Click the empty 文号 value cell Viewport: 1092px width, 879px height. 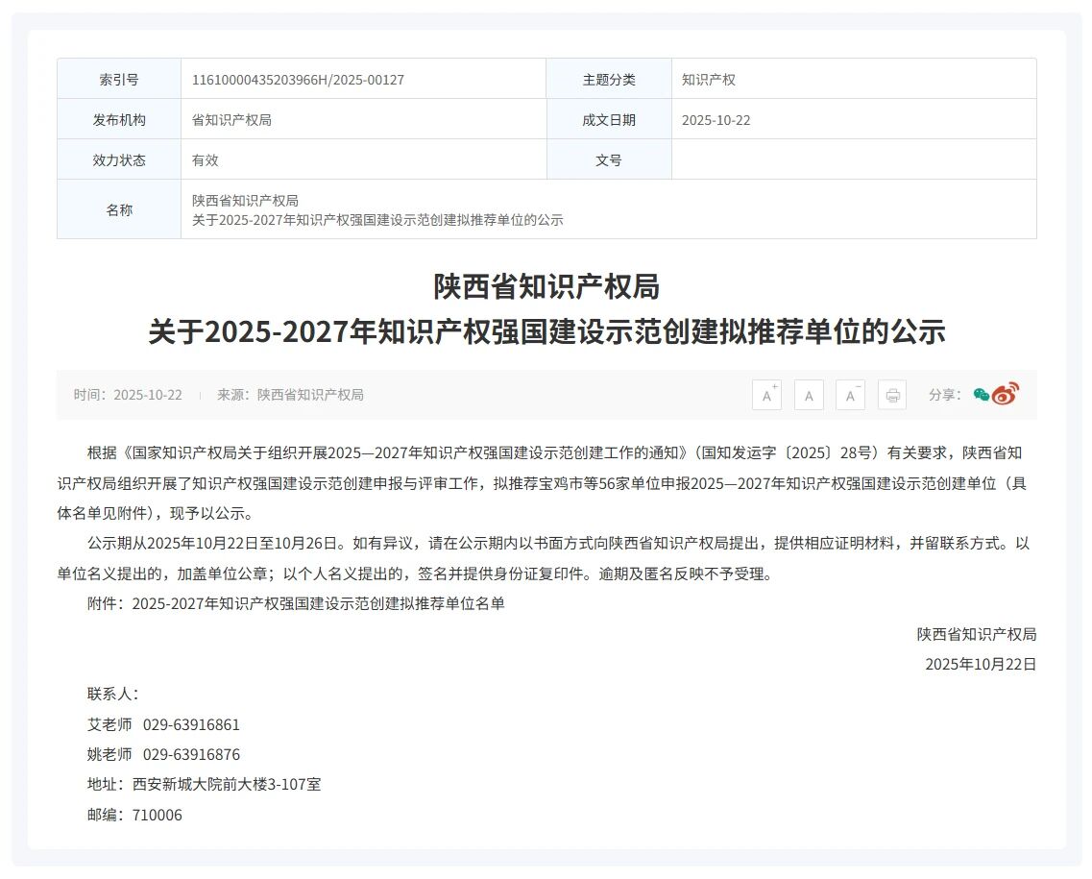[853, 160]
